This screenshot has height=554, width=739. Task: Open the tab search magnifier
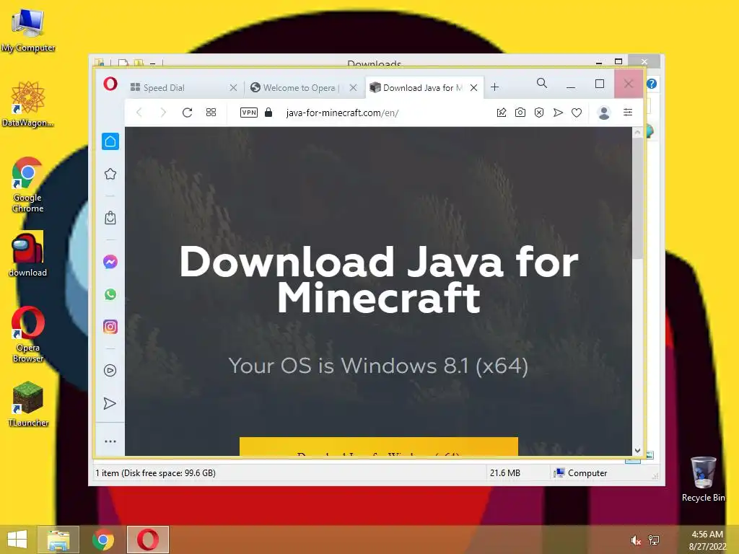pyautogui.click(x=542, y=84)
